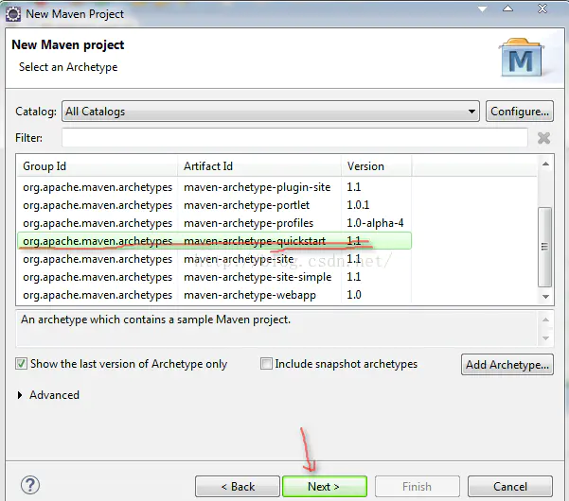The width and height of the screenshot is (569, 501).
Task: Click the archetype description text
Action: tap(155, 320)
